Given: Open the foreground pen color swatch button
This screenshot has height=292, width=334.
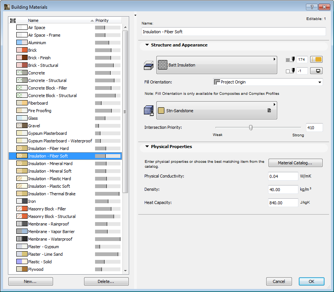Looking at the screenshot, I should click(316, 60).
